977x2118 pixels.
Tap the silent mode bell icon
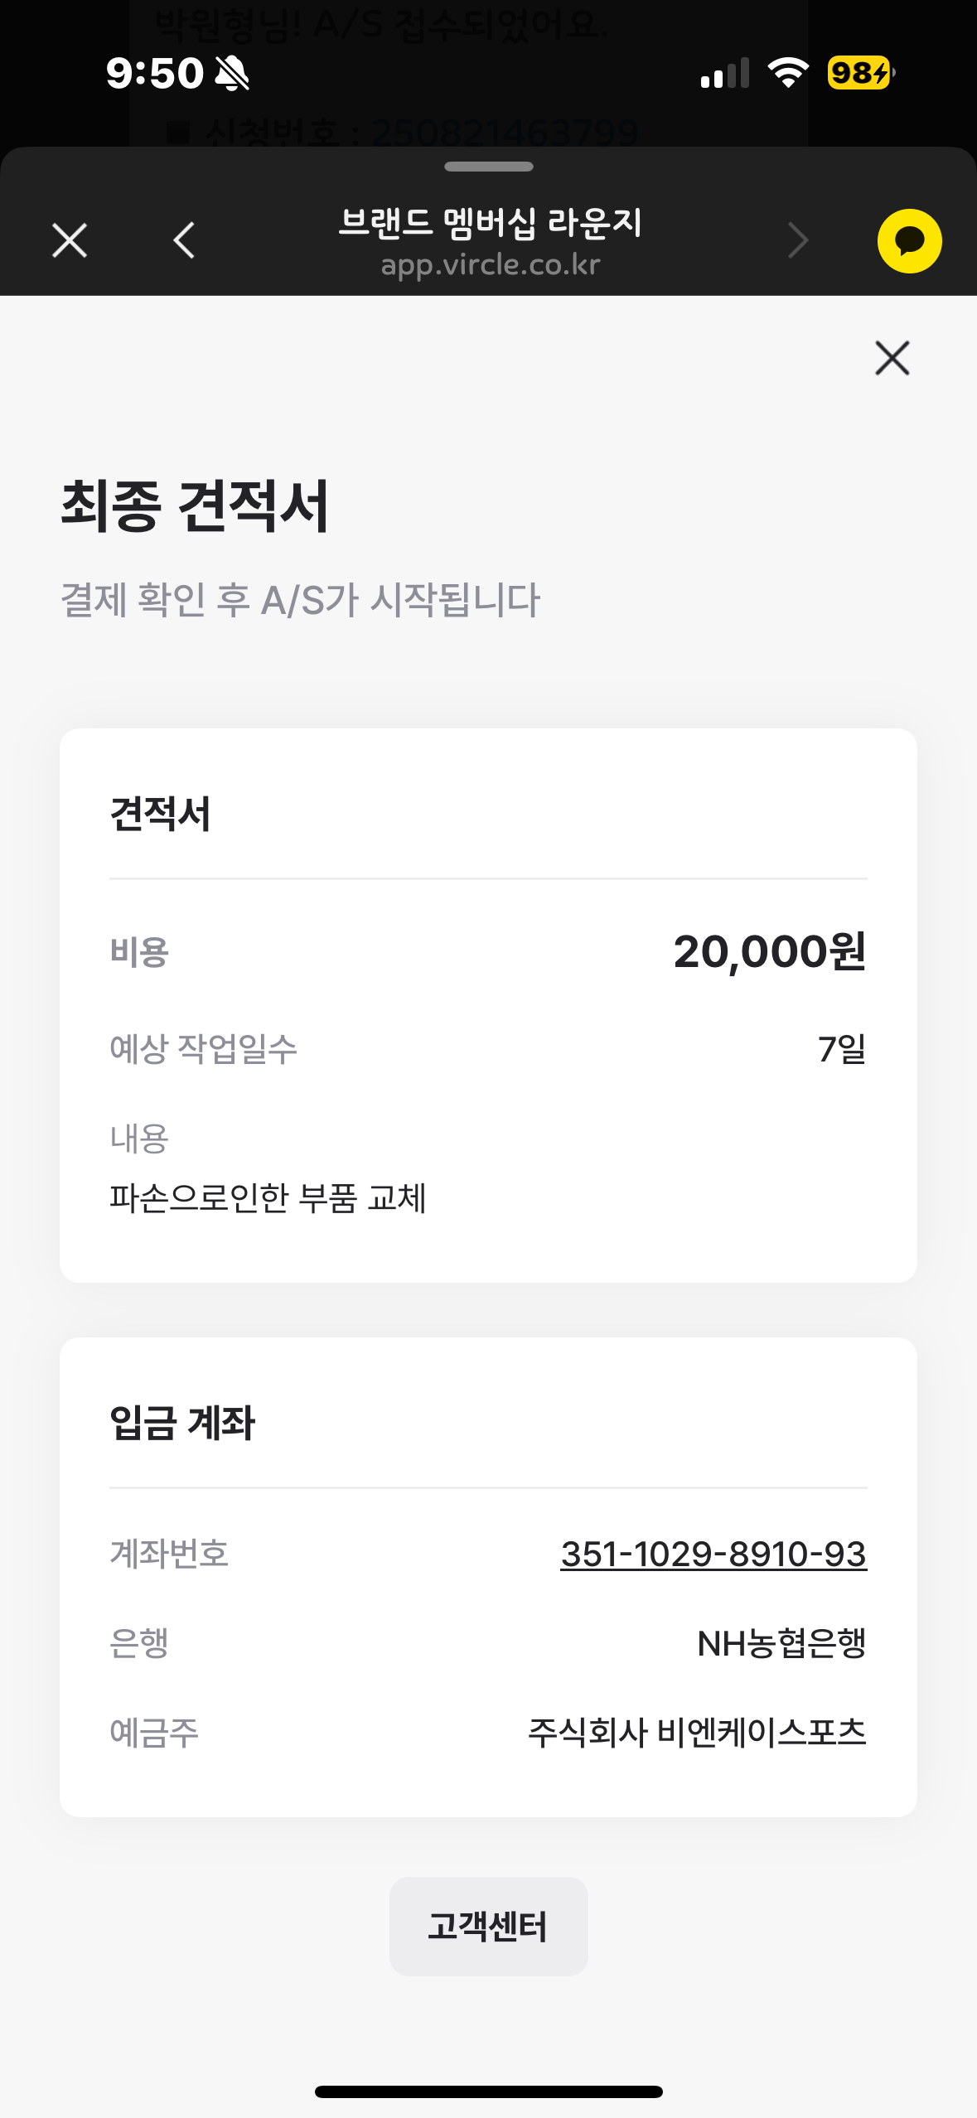pos(232,73)
